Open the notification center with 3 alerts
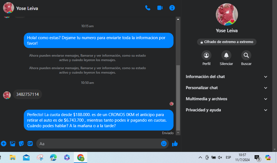The height and width of the screenshot is (163, 277). coord(257,157)
